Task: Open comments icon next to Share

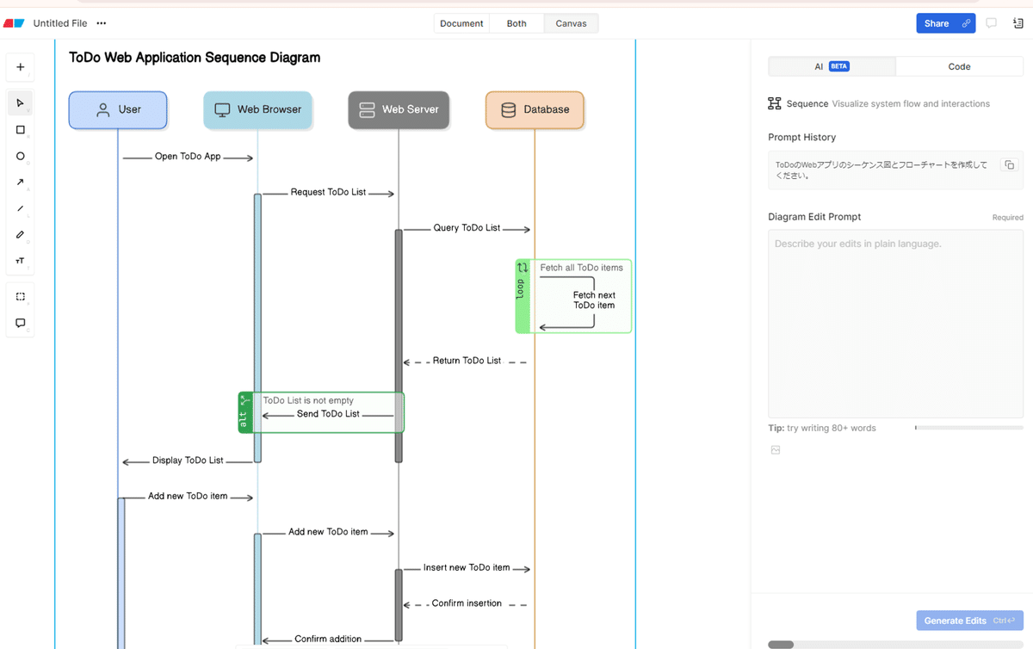Action: 992,23
